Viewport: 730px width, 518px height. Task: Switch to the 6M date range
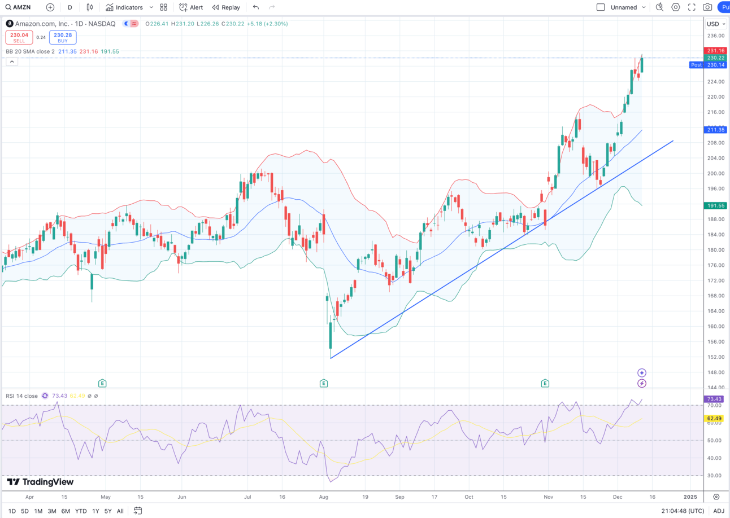pos(66,511)
